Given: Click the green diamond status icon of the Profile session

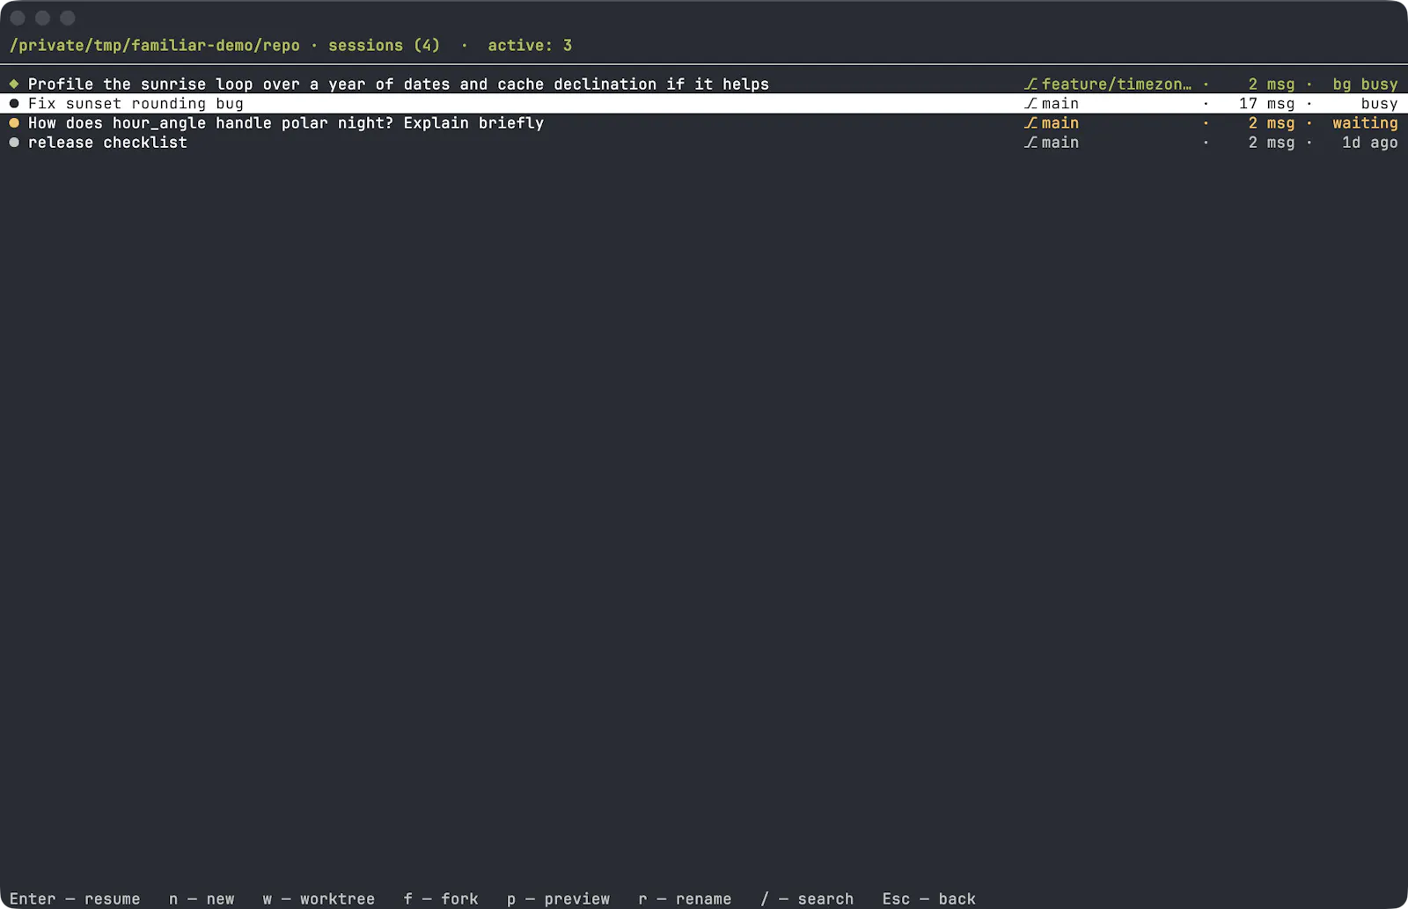Looking at the screenshot, I should (14, 84).
